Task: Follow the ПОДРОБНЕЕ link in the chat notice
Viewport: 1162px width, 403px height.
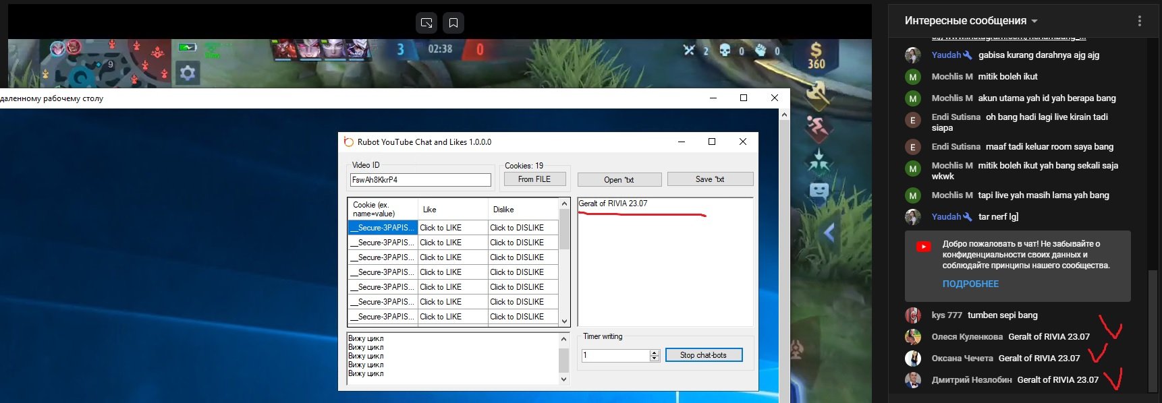Action: coord(970,284)
